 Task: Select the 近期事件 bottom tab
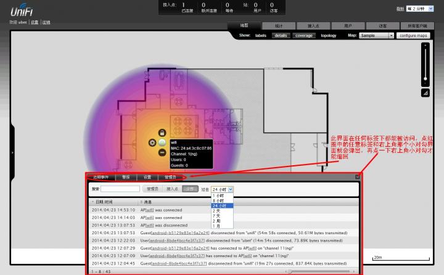coord(101,177)
